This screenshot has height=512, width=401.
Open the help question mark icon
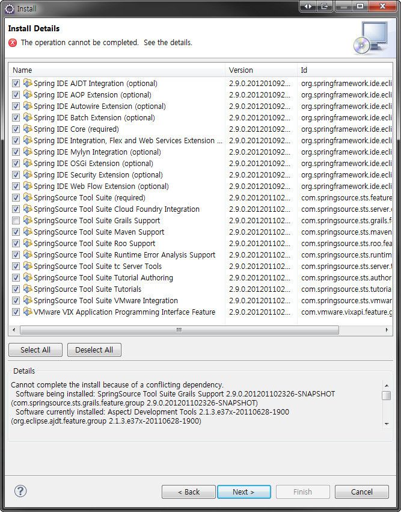pyautogui.click(x=20, y=491)
